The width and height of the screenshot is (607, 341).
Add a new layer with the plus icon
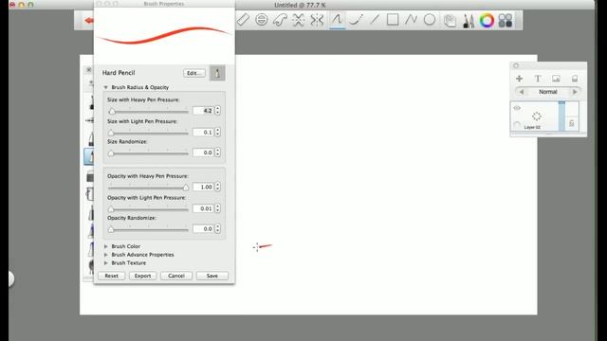click(x=519, y=79)
